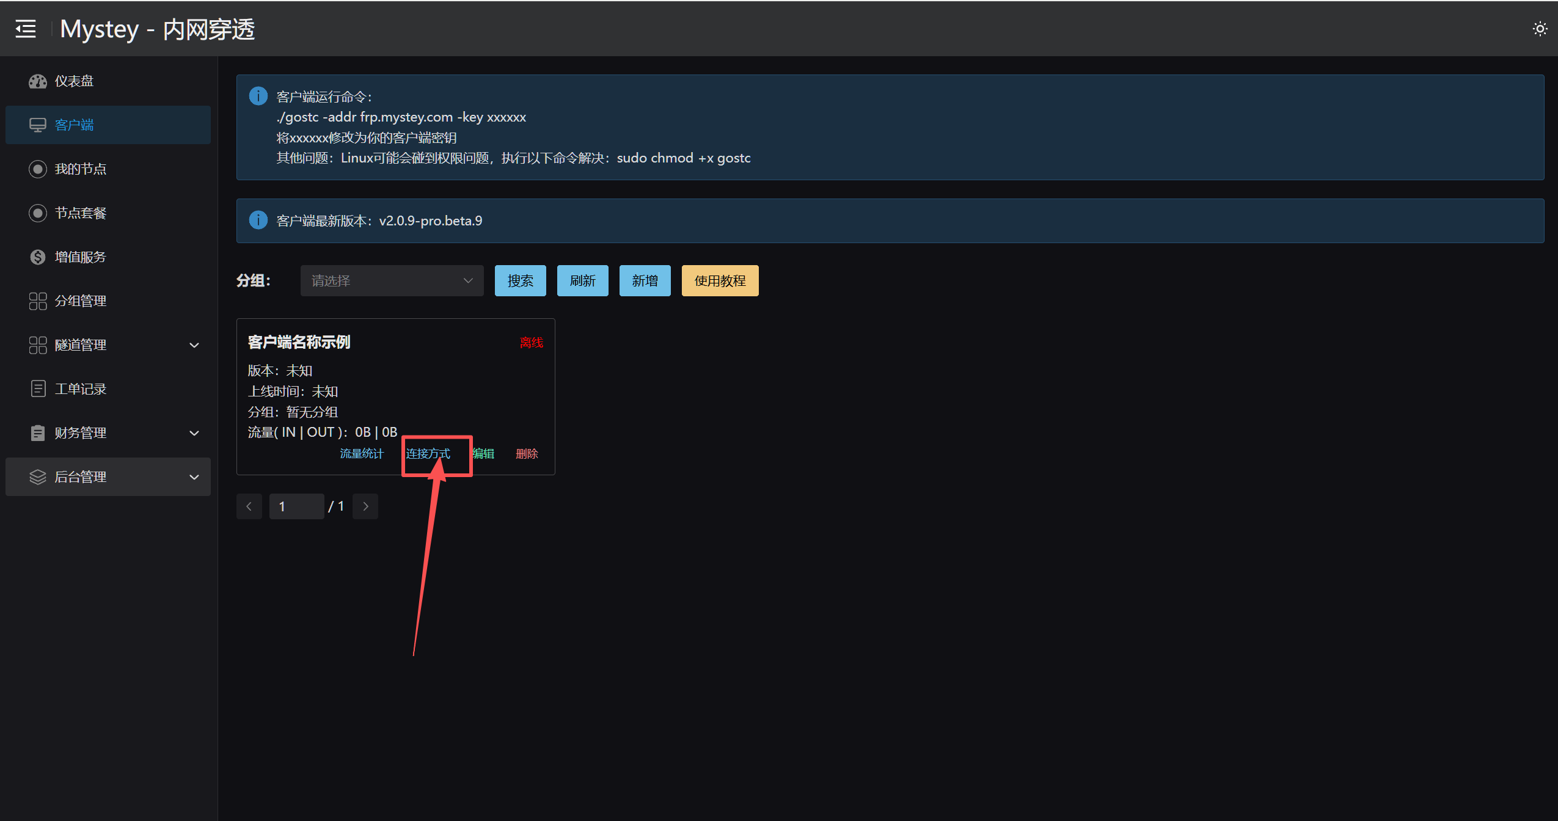1558x821 pixels.
Task: Click the dollar icon for 增值服务
Action: pos(38,257)
